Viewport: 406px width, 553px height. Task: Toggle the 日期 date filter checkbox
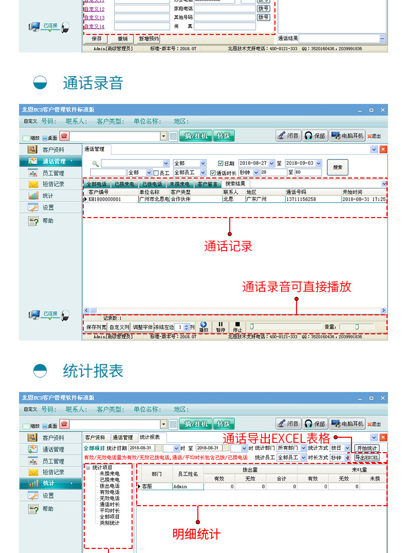click(x=220, y=163)
